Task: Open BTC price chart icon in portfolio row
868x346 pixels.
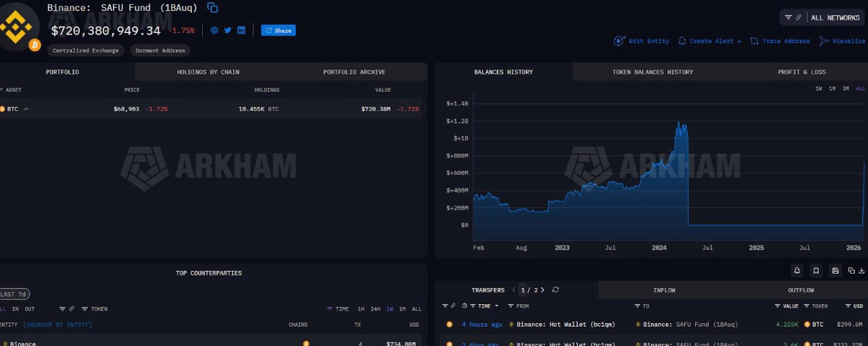Action: click(26, 109)
